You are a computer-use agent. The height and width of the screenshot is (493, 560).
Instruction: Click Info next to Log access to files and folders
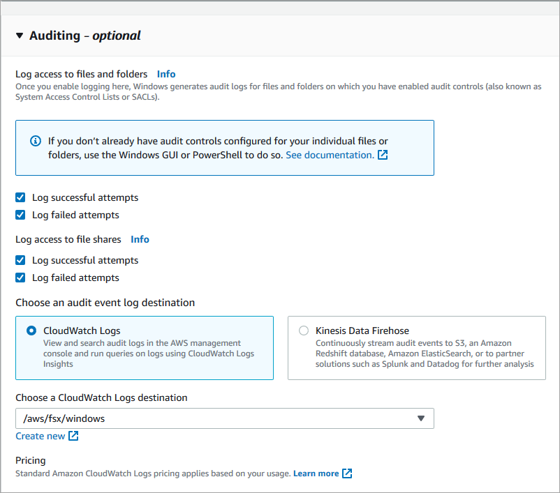[x=166, y=74]
